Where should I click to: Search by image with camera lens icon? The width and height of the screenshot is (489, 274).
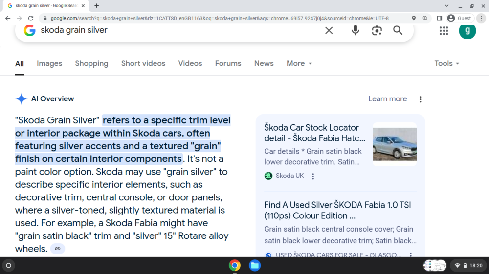[x=377, y=30]
